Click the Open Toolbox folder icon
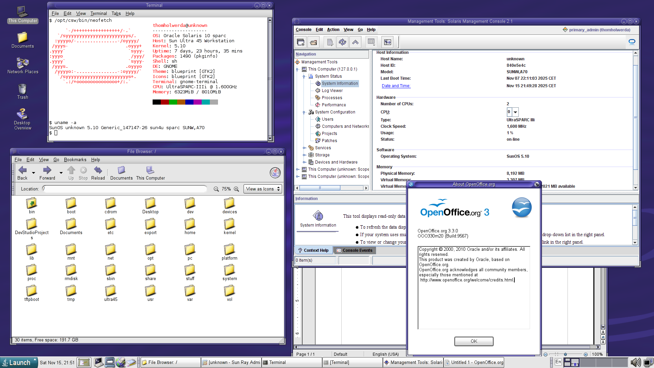 (313, 42)
